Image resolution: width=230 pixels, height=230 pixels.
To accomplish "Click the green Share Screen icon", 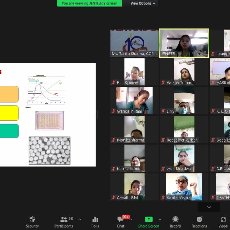I will [x=149, y=219].
